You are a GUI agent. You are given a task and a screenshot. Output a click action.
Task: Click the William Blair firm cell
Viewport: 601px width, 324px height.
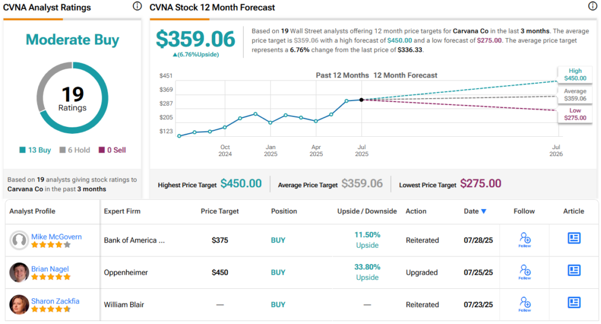pyautogui.click(x=124, y=305)
